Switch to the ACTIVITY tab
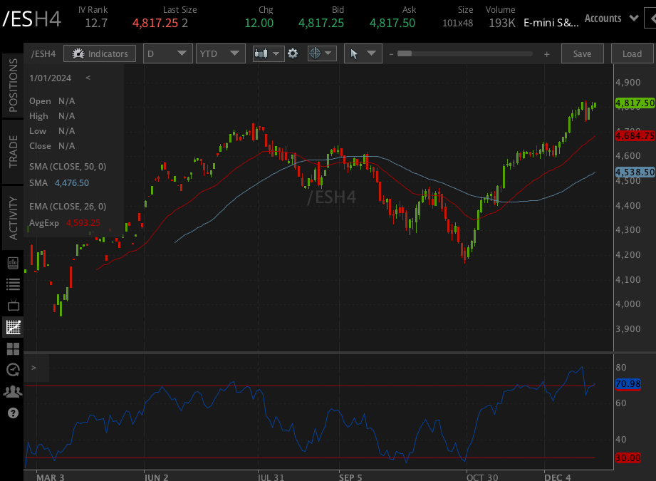This screenshot has height=481, width=656. tap(13, 218)
